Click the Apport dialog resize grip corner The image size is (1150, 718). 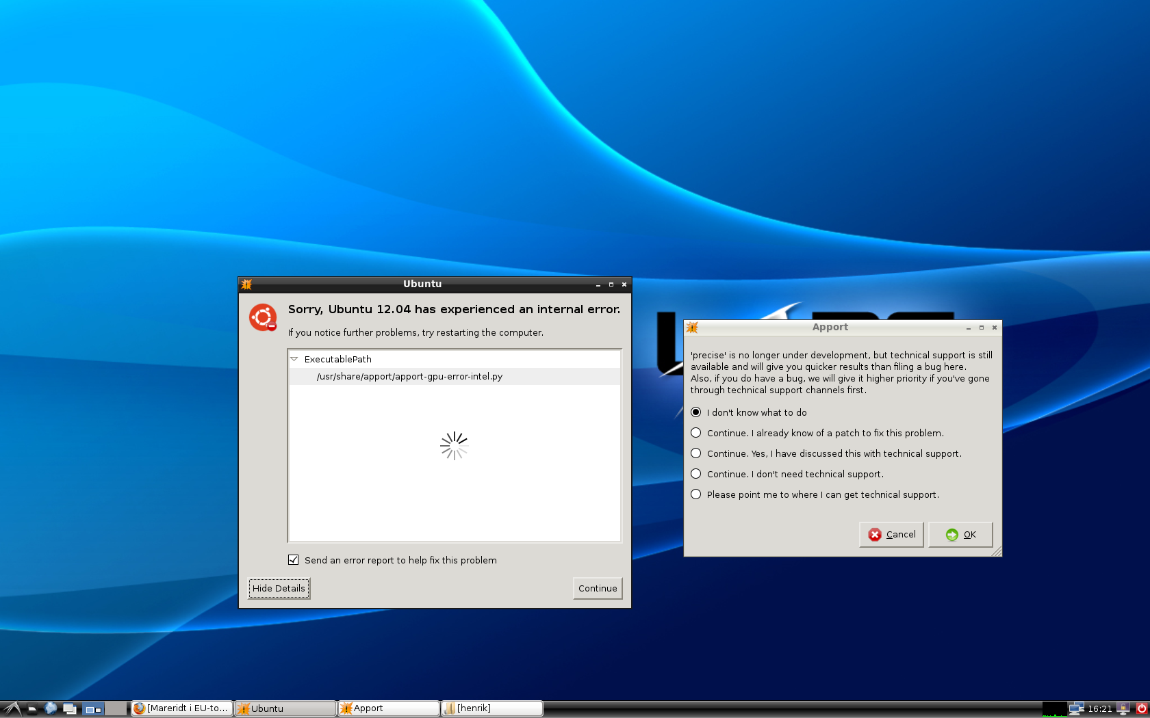point(997,551)
